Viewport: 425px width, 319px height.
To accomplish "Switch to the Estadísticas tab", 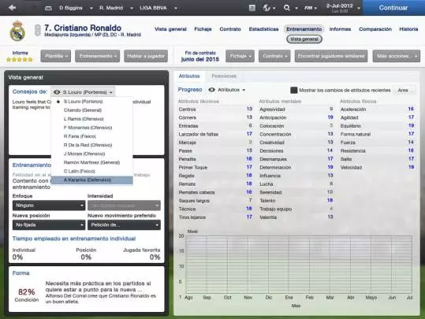I will (263, 29).
